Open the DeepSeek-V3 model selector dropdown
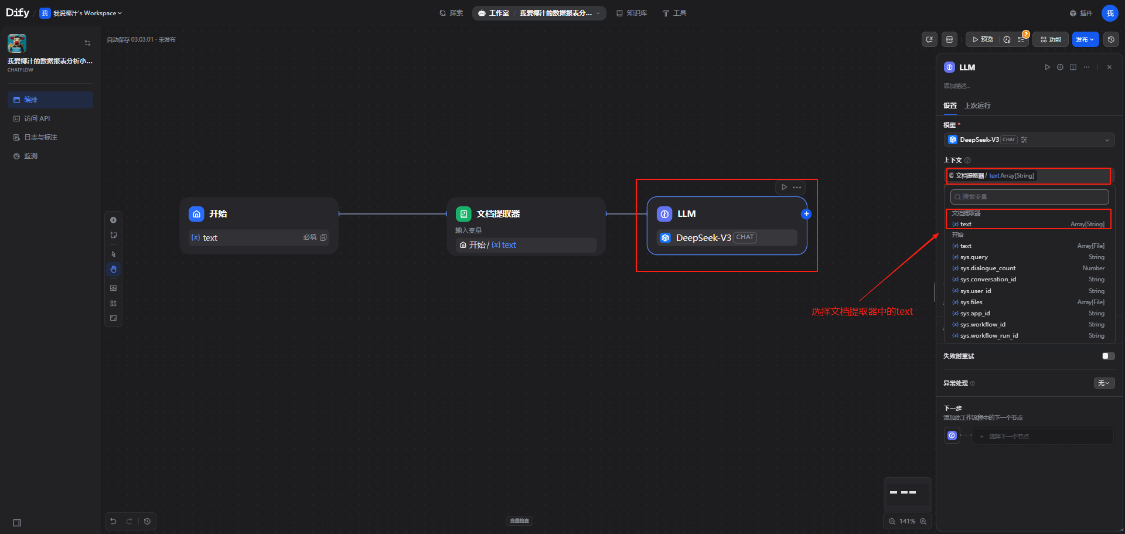This screenshot has width=1125, height=534. click(1029, 140)
